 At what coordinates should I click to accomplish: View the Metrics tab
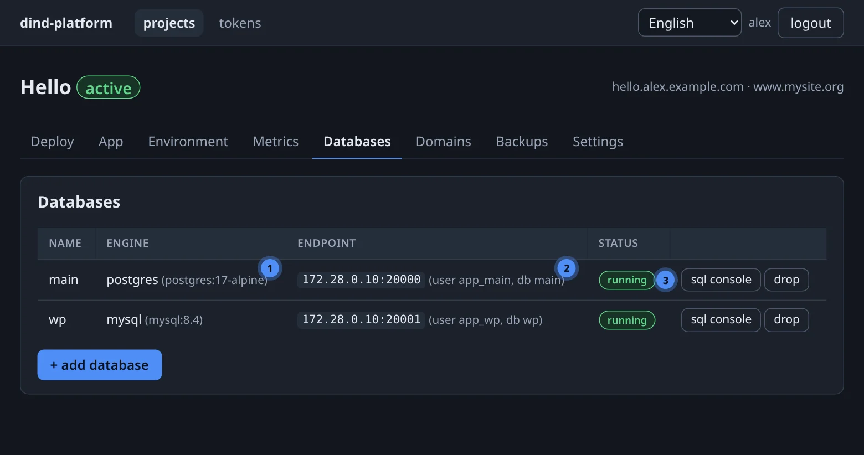[x=275, y=142]
